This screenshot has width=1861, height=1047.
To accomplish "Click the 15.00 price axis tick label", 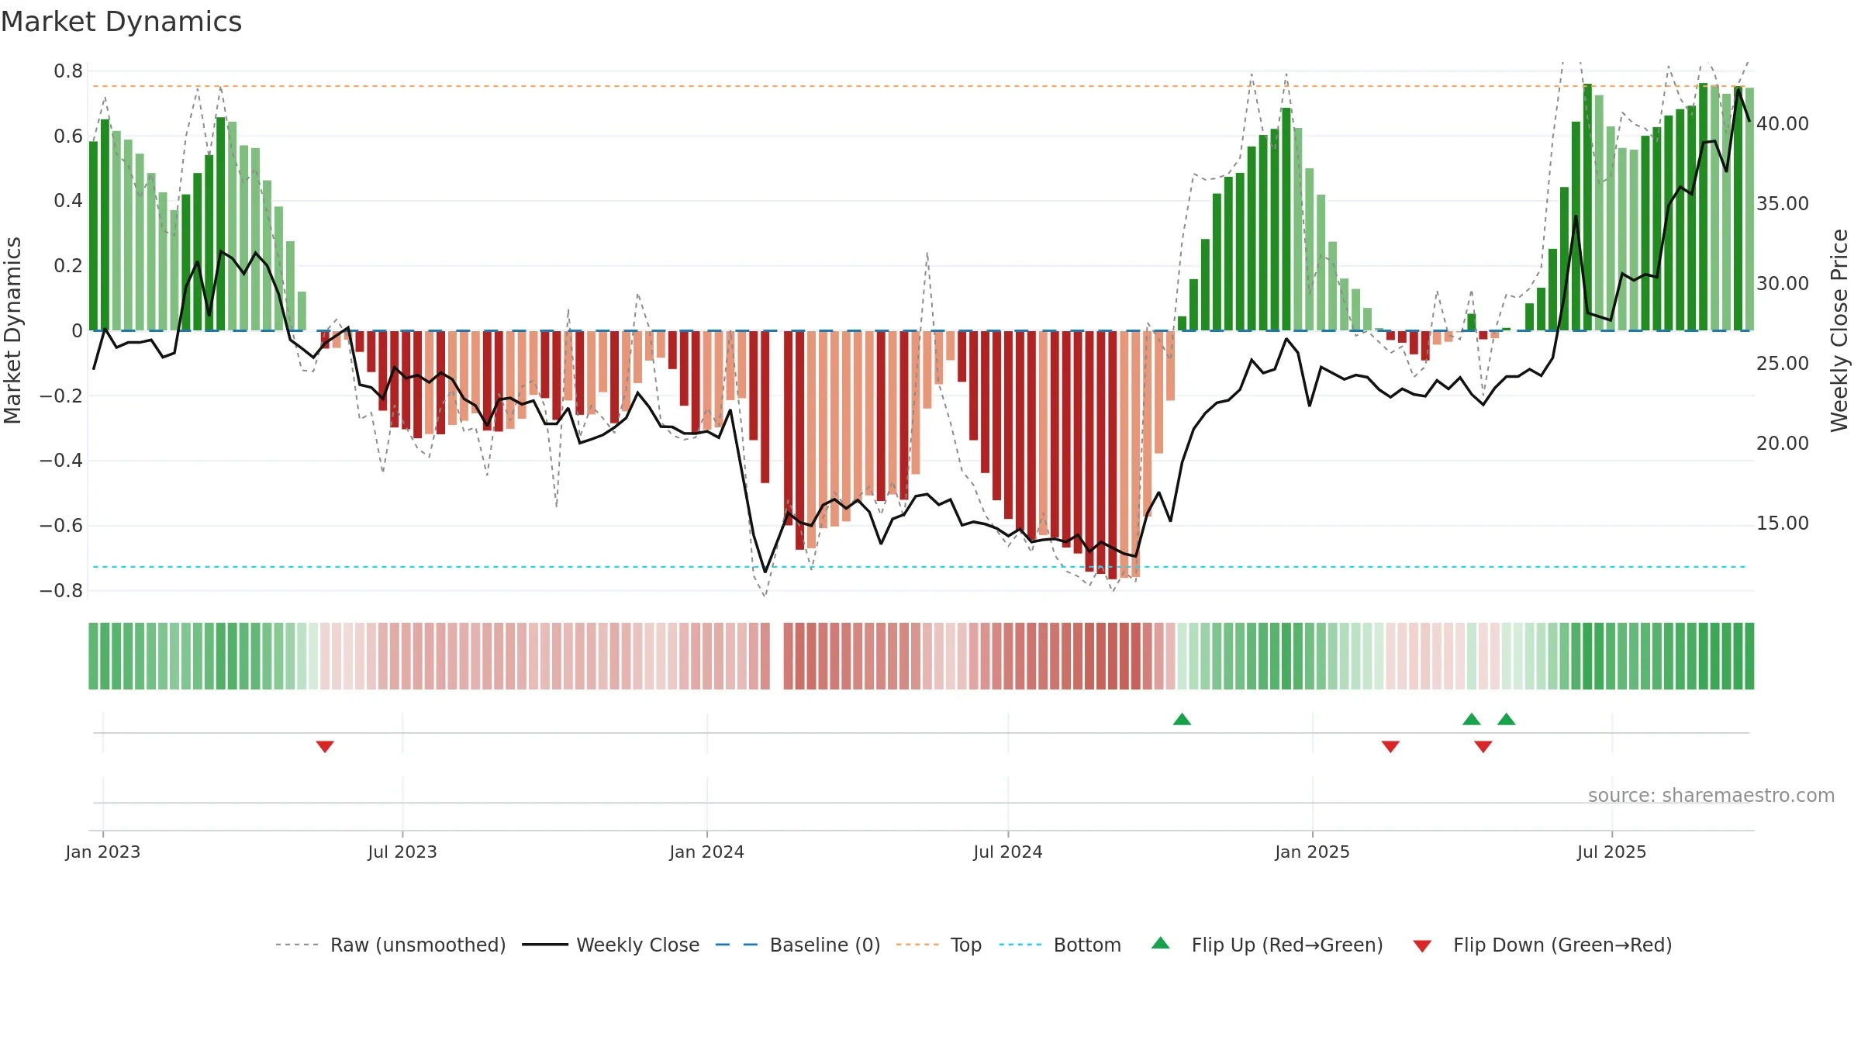I will pyautogui.click(x=1783, y=523).
